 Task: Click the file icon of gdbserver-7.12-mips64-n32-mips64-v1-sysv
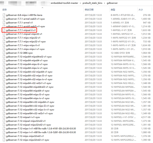4,72
